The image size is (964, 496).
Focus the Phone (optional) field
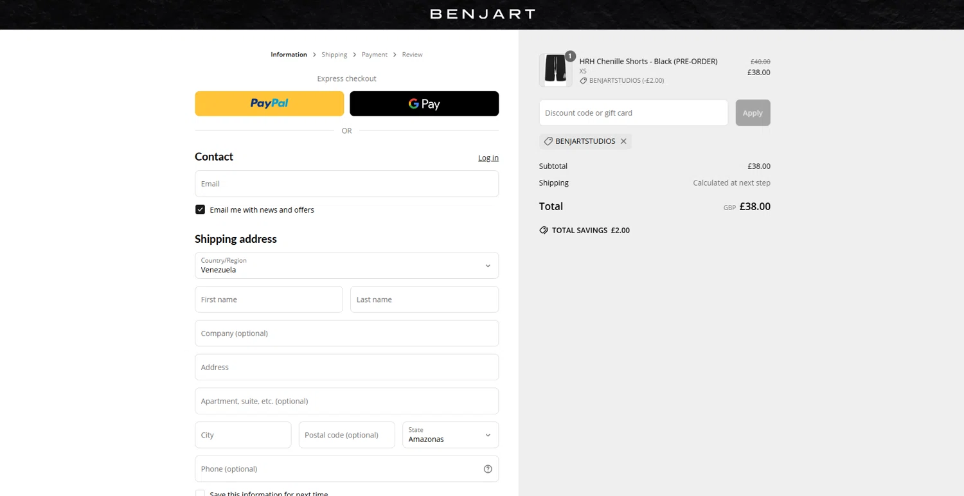(346, 469)
